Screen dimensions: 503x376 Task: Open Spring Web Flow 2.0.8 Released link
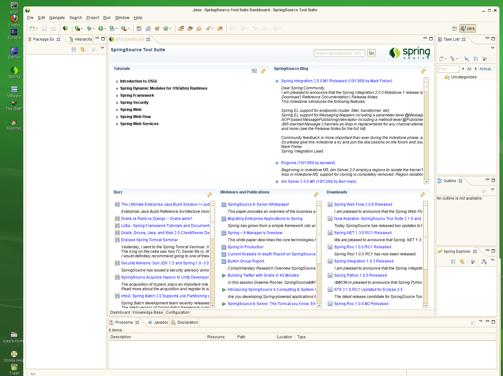(x=363, y=204)
